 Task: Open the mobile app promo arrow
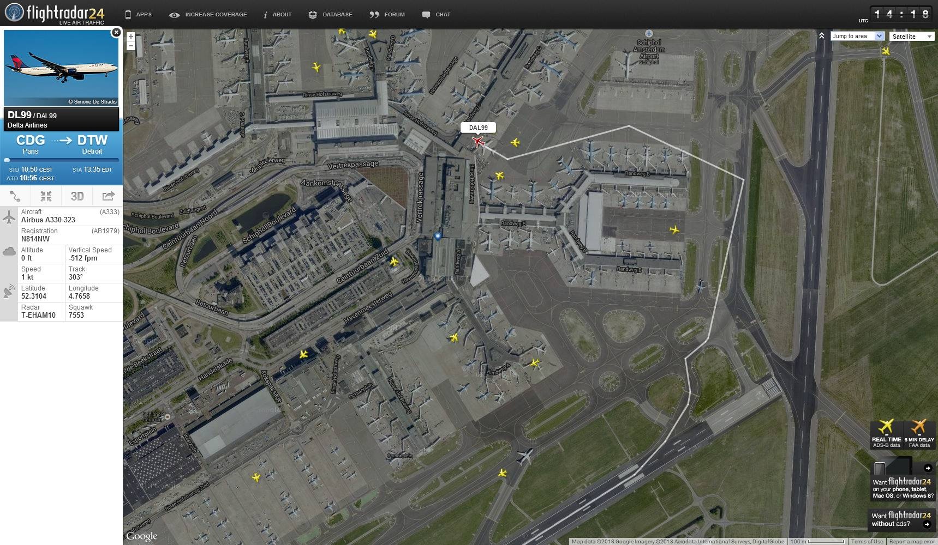[x=928, y=468]
